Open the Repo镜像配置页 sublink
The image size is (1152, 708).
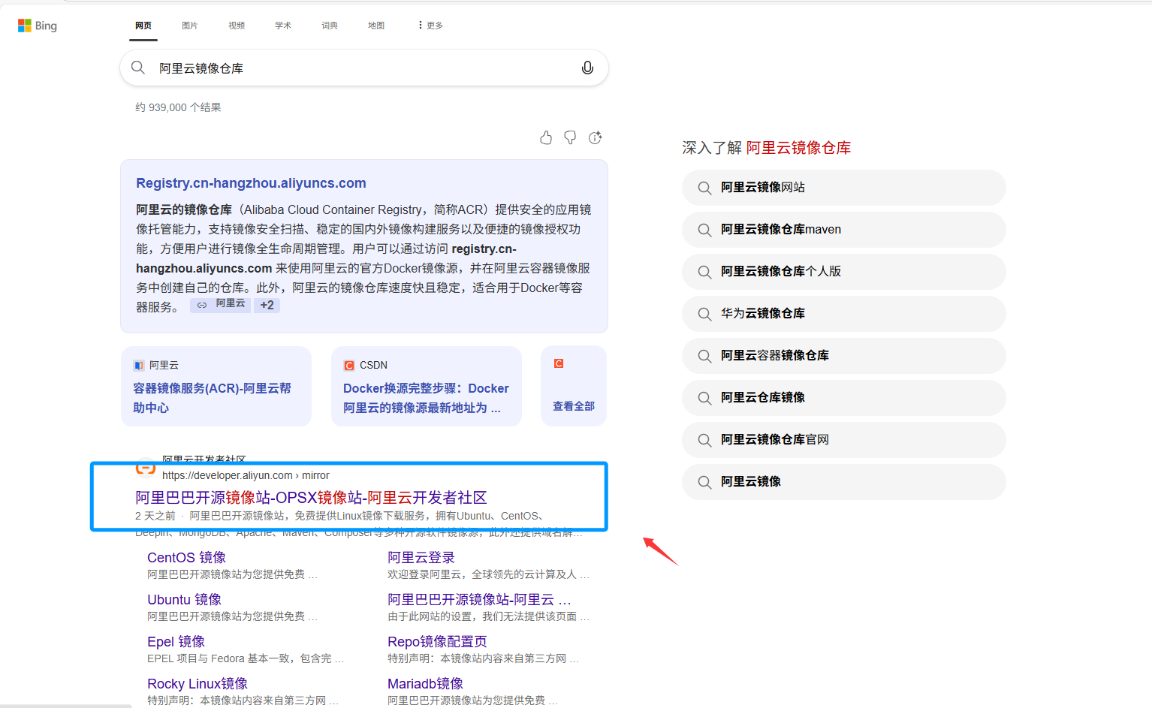point(437,642)
